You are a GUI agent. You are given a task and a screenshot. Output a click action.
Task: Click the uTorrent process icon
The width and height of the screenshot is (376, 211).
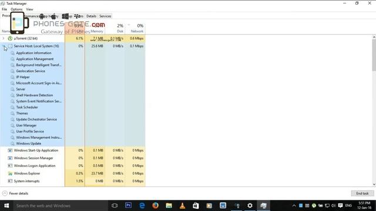(x=10, y=38)
